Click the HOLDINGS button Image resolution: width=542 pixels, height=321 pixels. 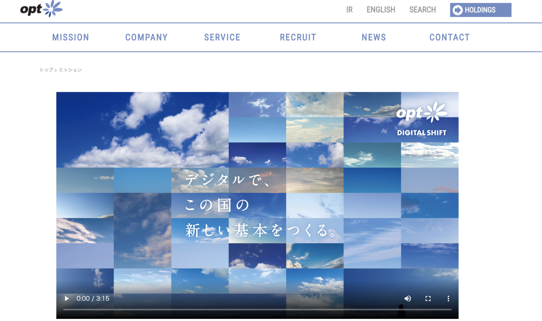pos(480,10)
